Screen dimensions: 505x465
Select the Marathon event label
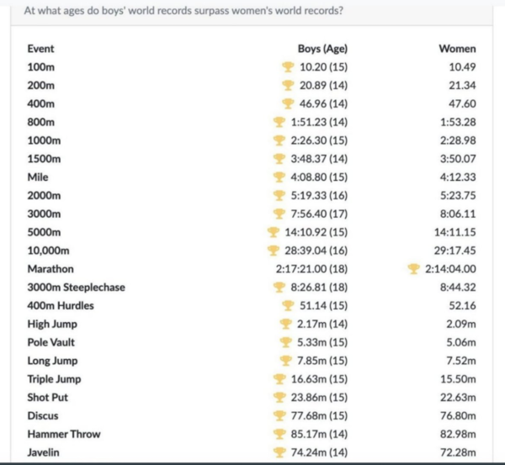tap(50, 269)
